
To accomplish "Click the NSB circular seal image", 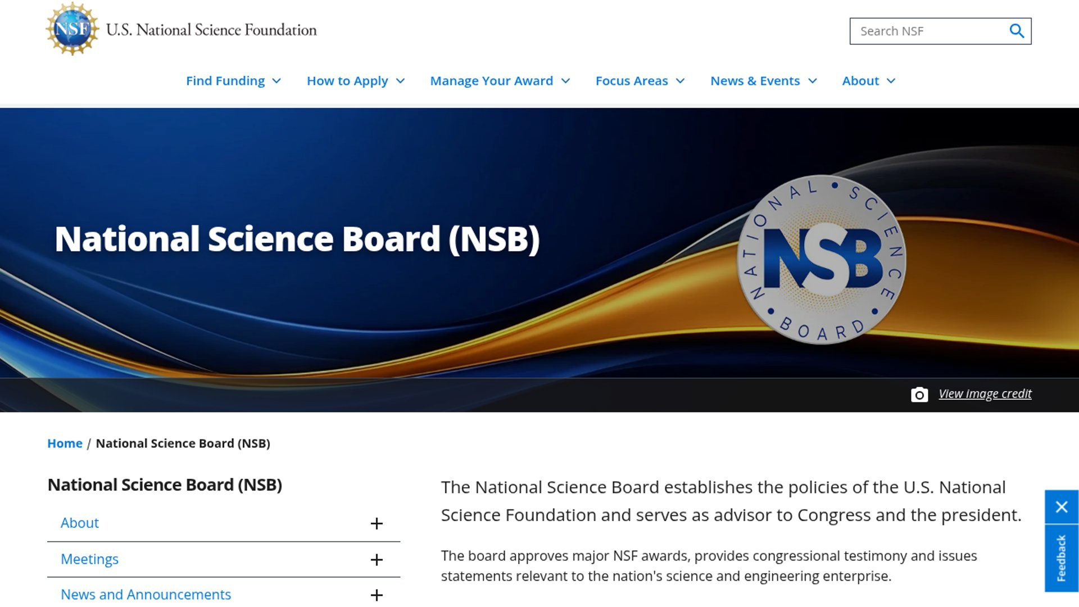I will pyautogui.click(x=821, y=260).
